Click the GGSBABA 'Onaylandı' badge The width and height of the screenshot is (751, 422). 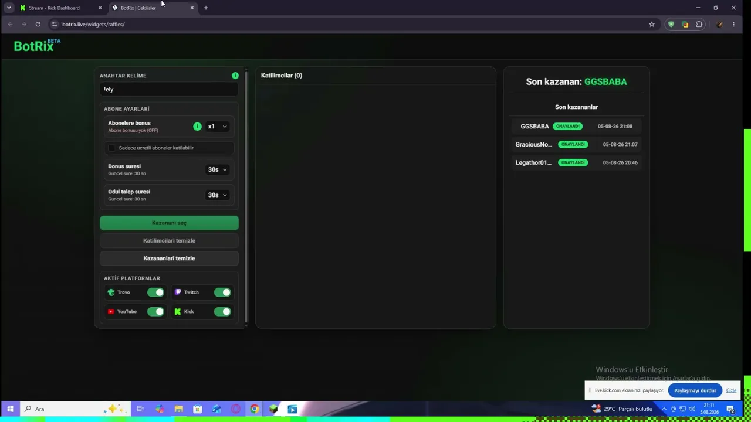tap(567, 127)
